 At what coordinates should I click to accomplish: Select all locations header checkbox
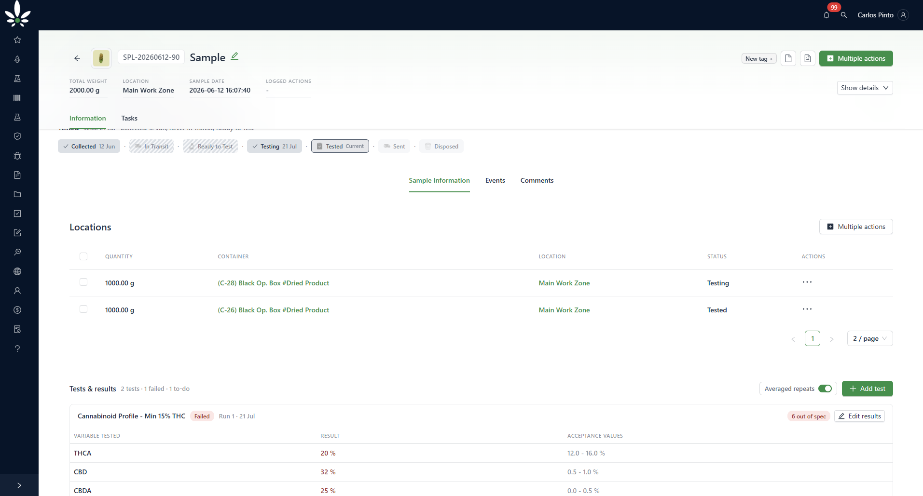tap(83, 256)
